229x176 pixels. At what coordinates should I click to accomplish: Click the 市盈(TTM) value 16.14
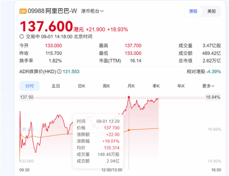136,61
